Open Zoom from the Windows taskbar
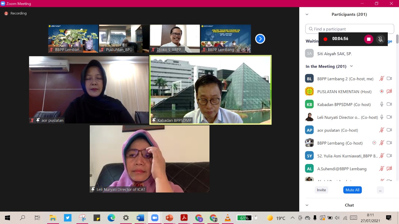399x224 pixels. point(155,218)
